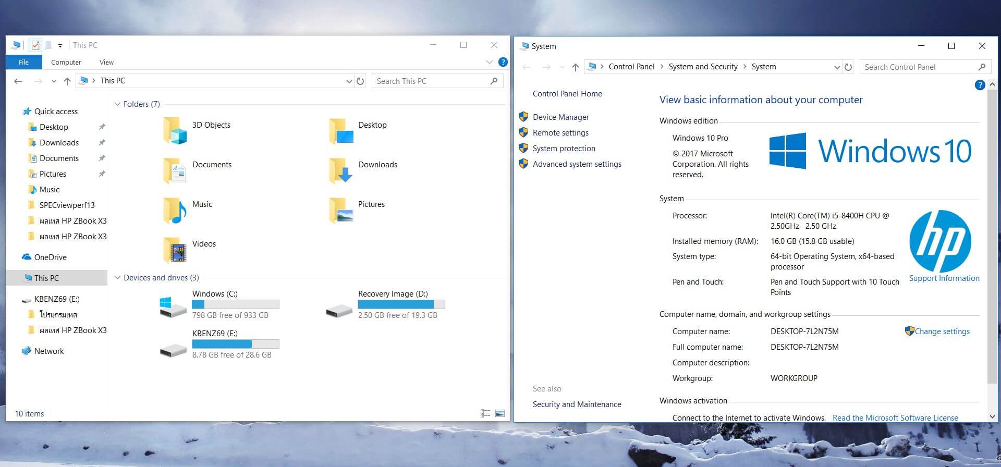Switch to large thumbnails view in status bar
The height and width of the screenshot is (467, 1001).
[500, 413]
